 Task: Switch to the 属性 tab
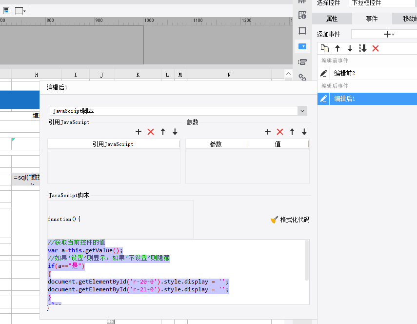[x=332, y=19]
